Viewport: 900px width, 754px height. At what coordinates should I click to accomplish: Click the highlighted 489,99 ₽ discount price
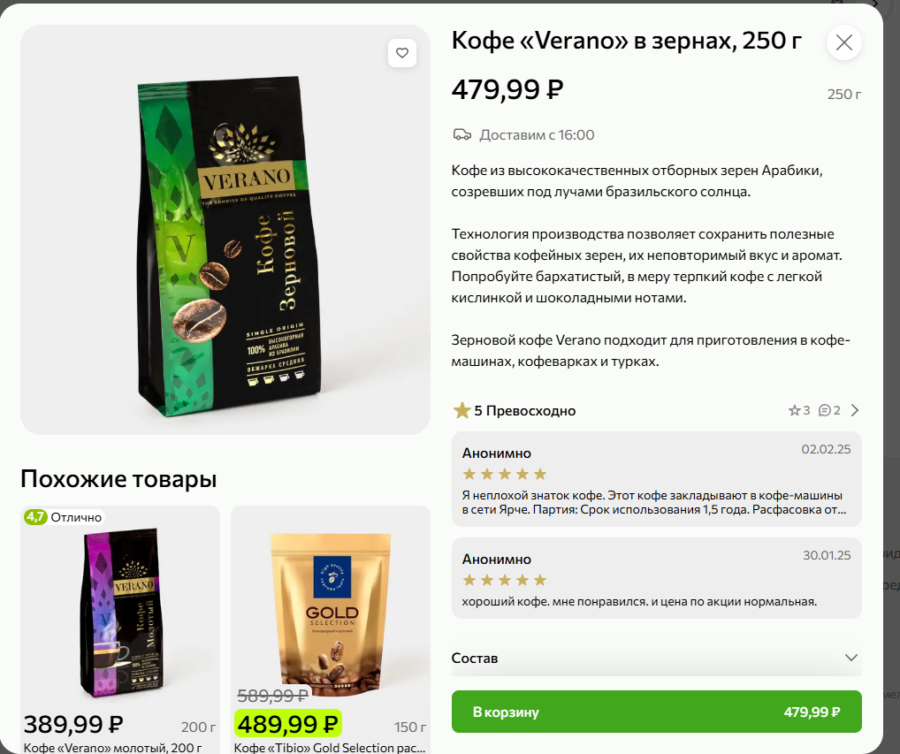click(x=287, y=724)
